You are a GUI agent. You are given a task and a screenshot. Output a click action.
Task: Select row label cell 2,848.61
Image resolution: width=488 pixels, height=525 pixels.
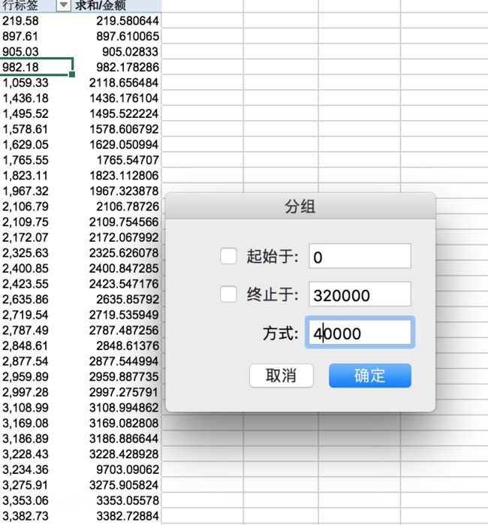click(37, 345)
